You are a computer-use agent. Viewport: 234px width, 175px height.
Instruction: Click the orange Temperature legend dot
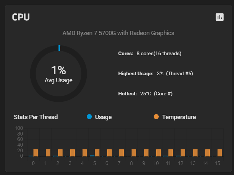click(156, 117)
